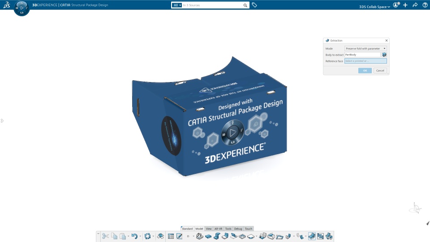Click Cancel in Extraction dialog
Screen dimensions: 430x242
380,70
